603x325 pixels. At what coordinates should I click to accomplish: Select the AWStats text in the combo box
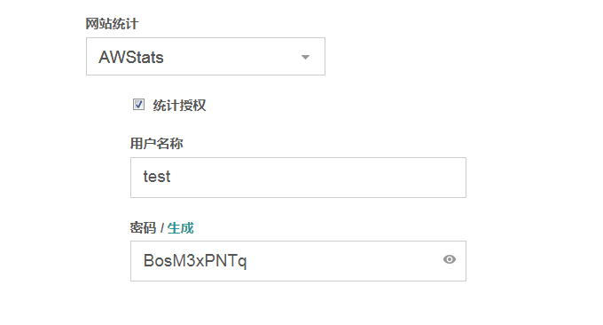[x=131, y=58]
